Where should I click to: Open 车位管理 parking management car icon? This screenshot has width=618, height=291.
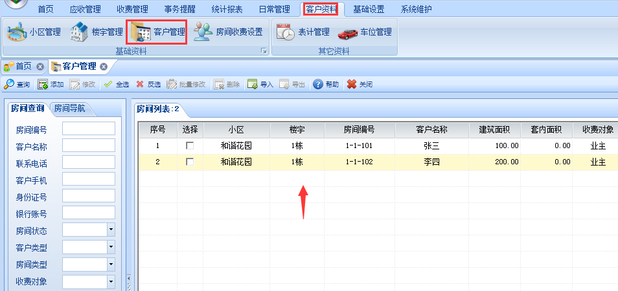tap(365, 32)
